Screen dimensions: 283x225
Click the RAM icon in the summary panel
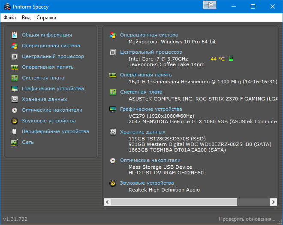(113, 75)
